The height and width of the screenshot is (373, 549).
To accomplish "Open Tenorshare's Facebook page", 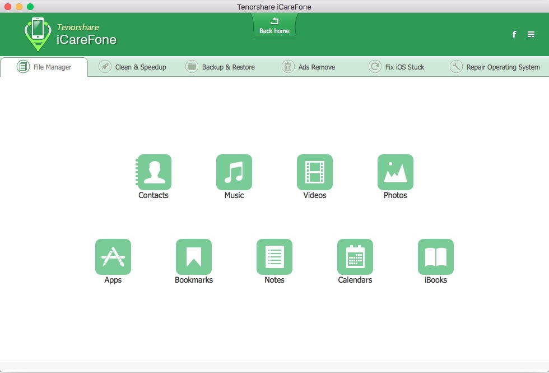I will [x=514, y=34].
